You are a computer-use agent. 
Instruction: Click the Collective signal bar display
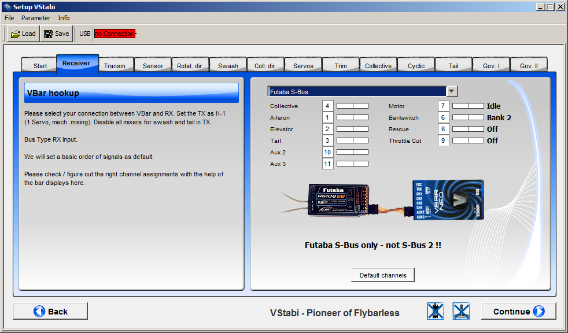point(352,106)
